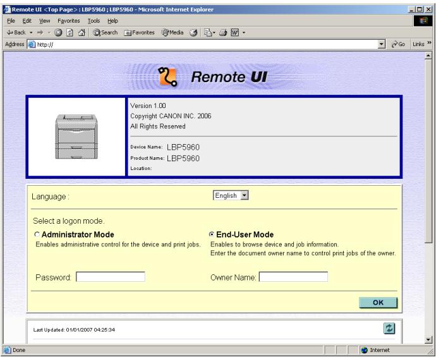
Task: Click the IE icon in title bar
Action: point(7,9)
